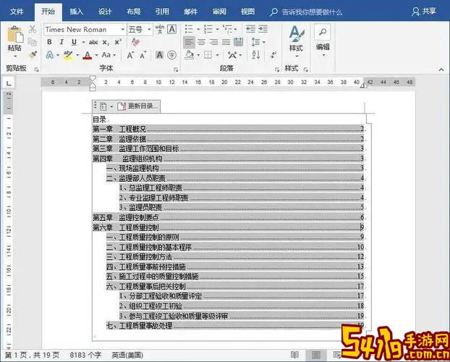Screen dimensions: 450x362
Task: Align text right
Action: pos(214,42)
